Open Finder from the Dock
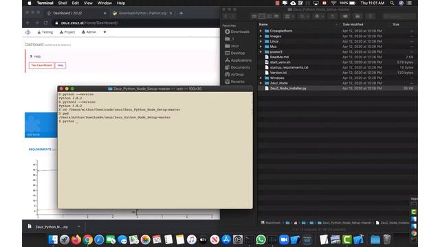This screenshot has width=440, height=247. 53,239
